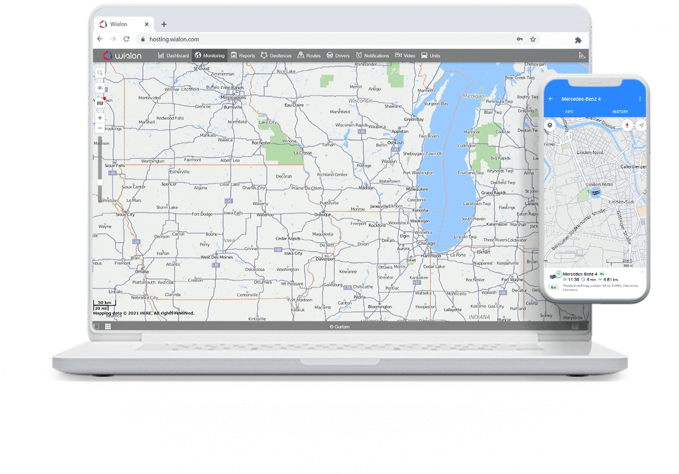Image resolution: width=679 pixels, height=474 pixels.
Task: Expand unit card chevron on phone
Action: [x=642, y=272]
